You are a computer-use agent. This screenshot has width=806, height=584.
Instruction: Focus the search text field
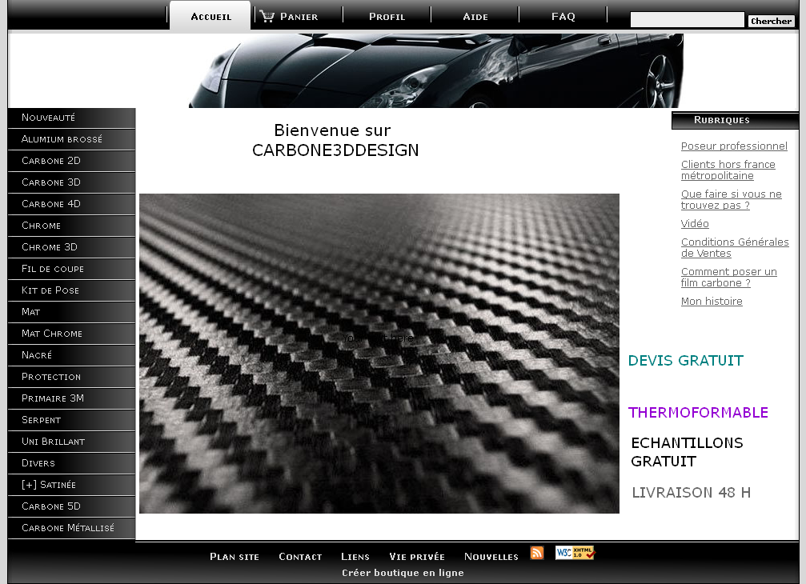[x=687, y=20]
